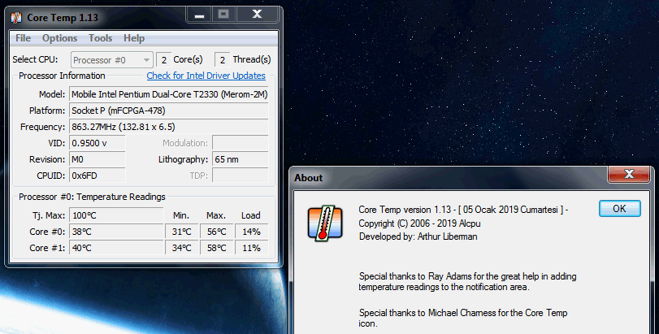Click Core #0 maximum temperature 56°C
The height and width of the screenshot is (334, 659).
coord(217,232)
